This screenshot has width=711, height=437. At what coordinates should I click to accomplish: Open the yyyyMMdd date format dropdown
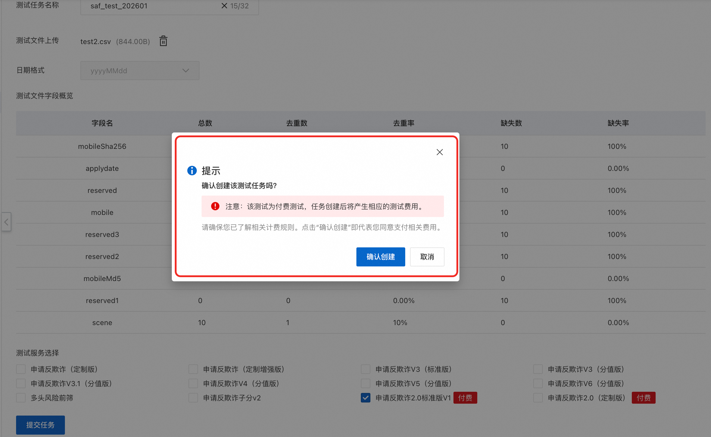[140, 71]
